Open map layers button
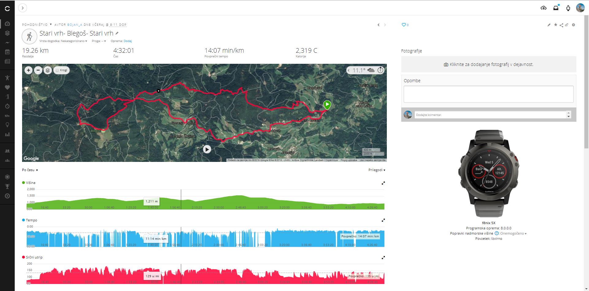The width and height of the screenshot is (589, 291). (x=48, y=70)
